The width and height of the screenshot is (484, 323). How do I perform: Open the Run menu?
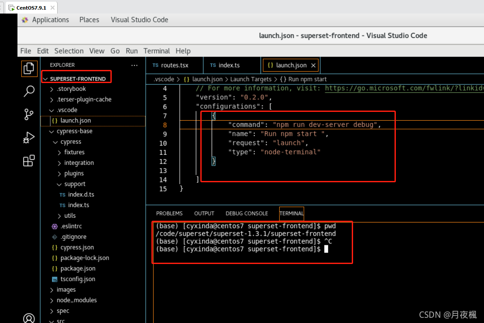click(131, 51)
